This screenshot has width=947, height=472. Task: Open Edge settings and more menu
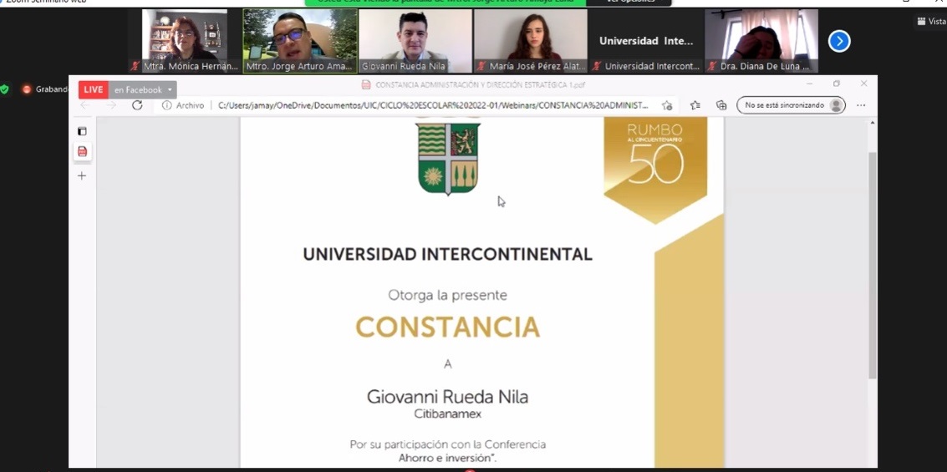[861, 105]
